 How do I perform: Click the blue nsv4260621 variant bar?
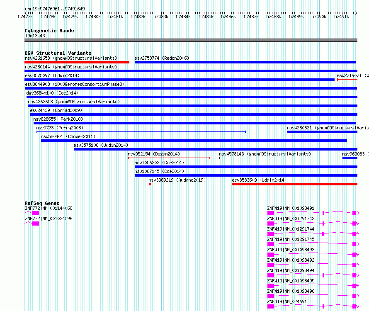tap(322, 132)
